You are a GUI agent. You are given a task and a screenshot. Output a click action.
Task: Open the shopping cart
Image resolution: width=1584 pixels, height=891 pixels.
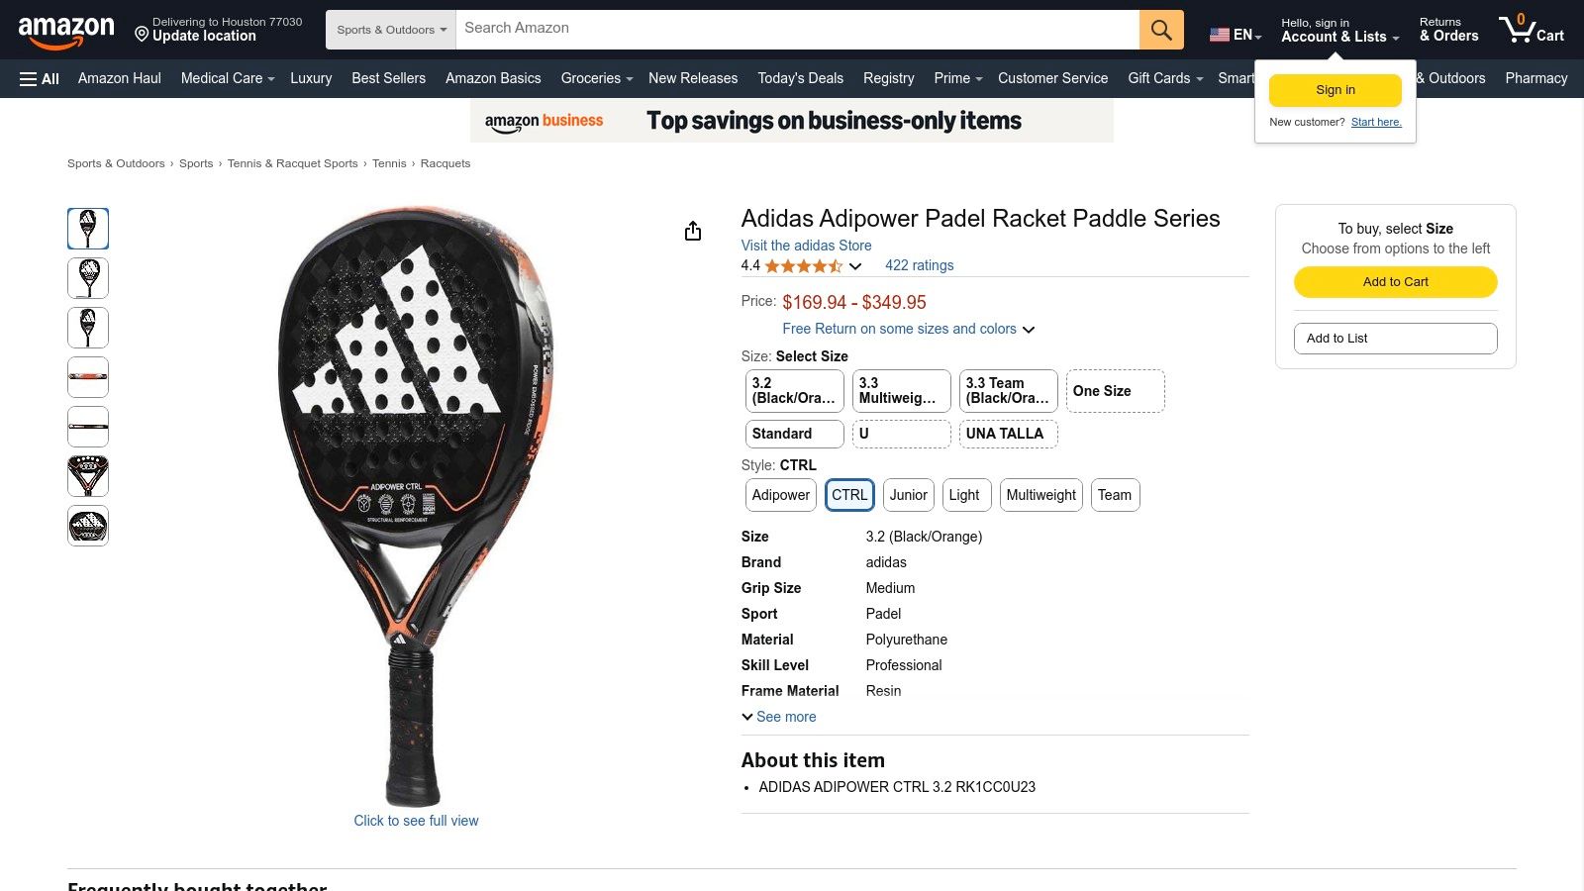[x=1531, y=30]
